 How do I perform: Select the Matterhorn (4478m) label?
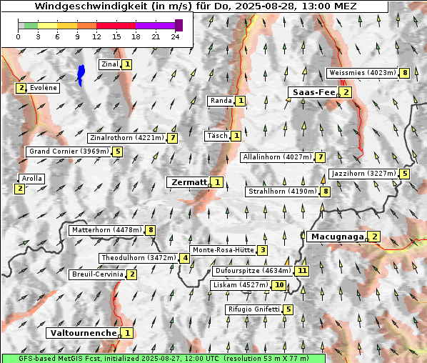coord(106,230)
